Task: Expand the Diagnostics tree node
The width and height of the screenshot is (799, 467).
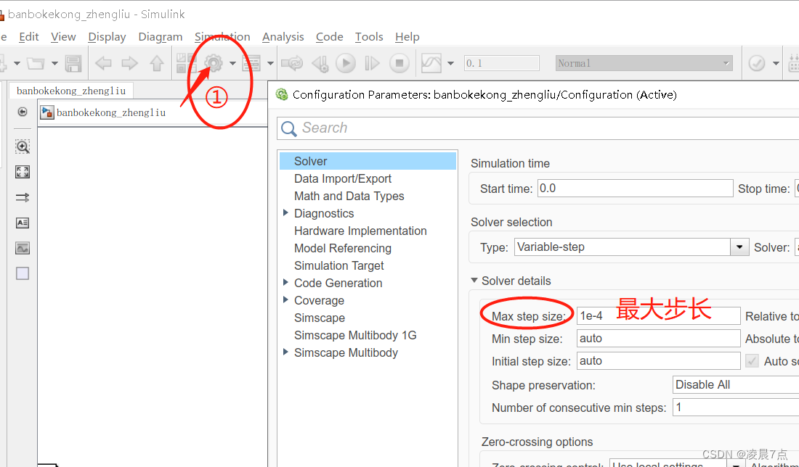Action: (x=286, y=212)
